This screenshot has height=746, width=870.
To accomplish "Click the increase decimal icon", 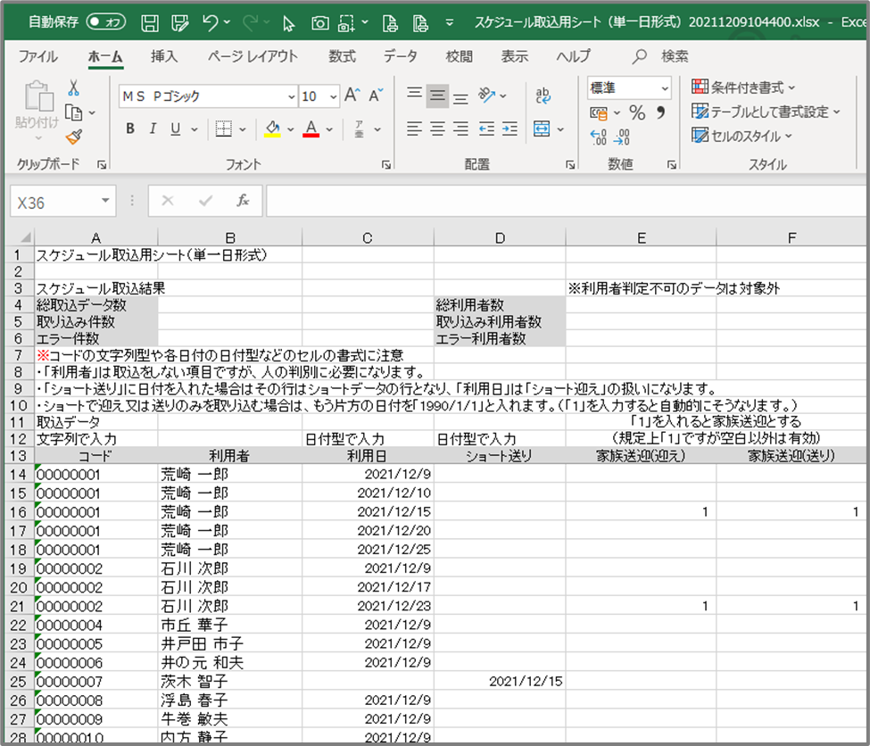I will coord(598,137).
